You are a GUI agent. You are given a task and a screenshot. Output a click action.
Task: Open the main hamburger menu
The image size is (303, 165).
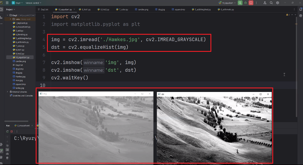pos(7,3)
